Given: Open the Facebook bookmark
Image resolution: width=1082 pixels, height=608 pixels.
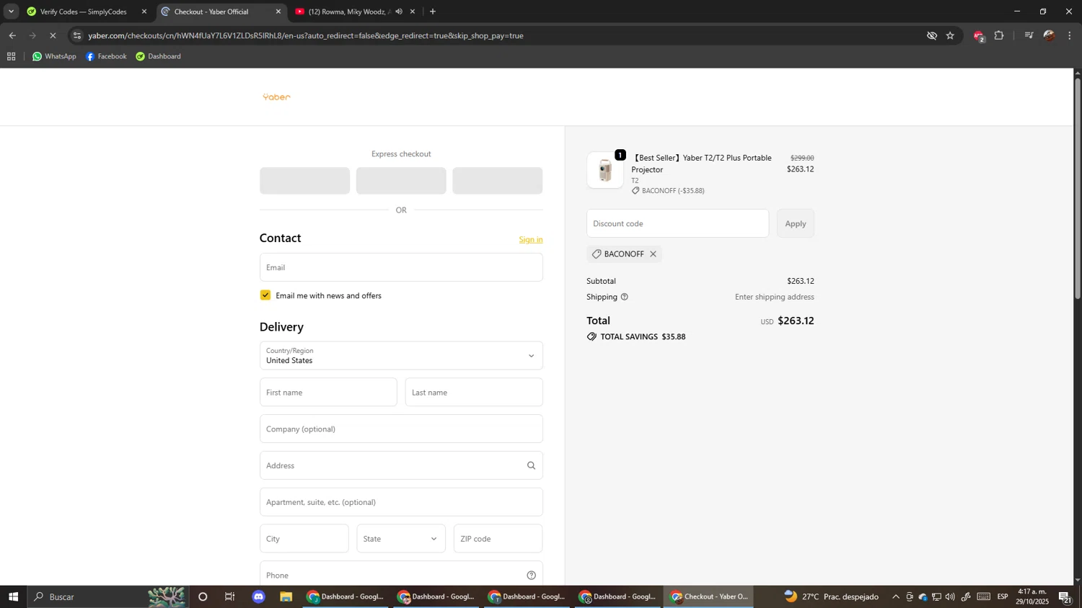Looking at the screenshot, I should [x=106, y=56].
